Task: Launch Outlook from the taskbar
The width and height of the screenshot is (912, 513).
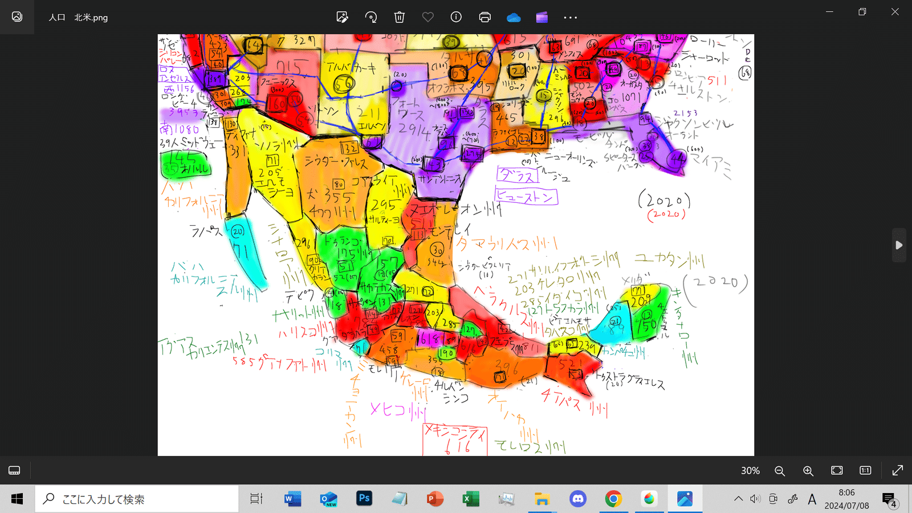Action: click(328, 499)
